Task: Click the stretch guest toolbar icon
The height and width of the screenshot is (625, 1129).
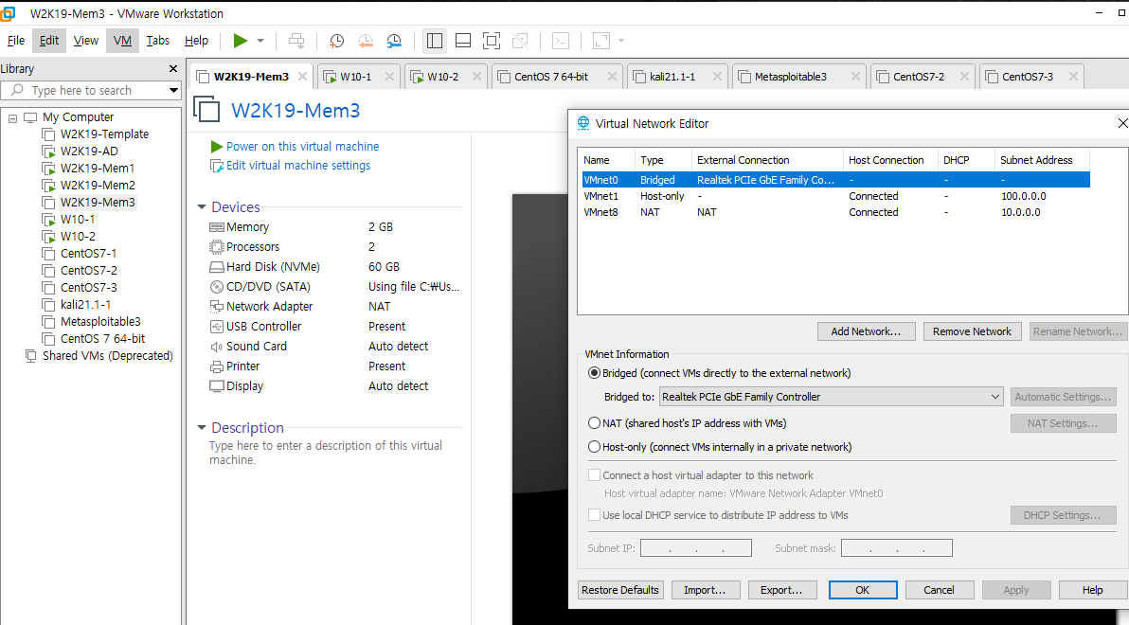Action: pyautogui.click(x=601, y=41)
